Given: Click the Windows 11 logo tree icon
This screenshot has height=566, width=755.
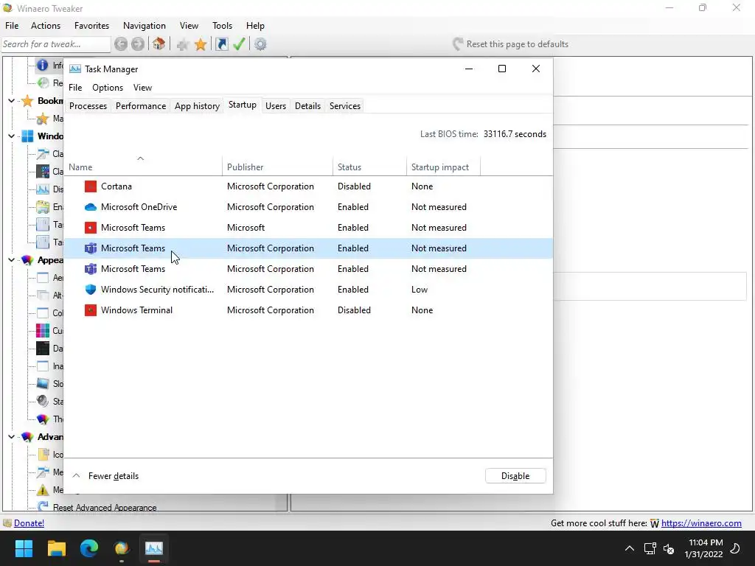Looking at the screenshot, I should pos(27,136).
